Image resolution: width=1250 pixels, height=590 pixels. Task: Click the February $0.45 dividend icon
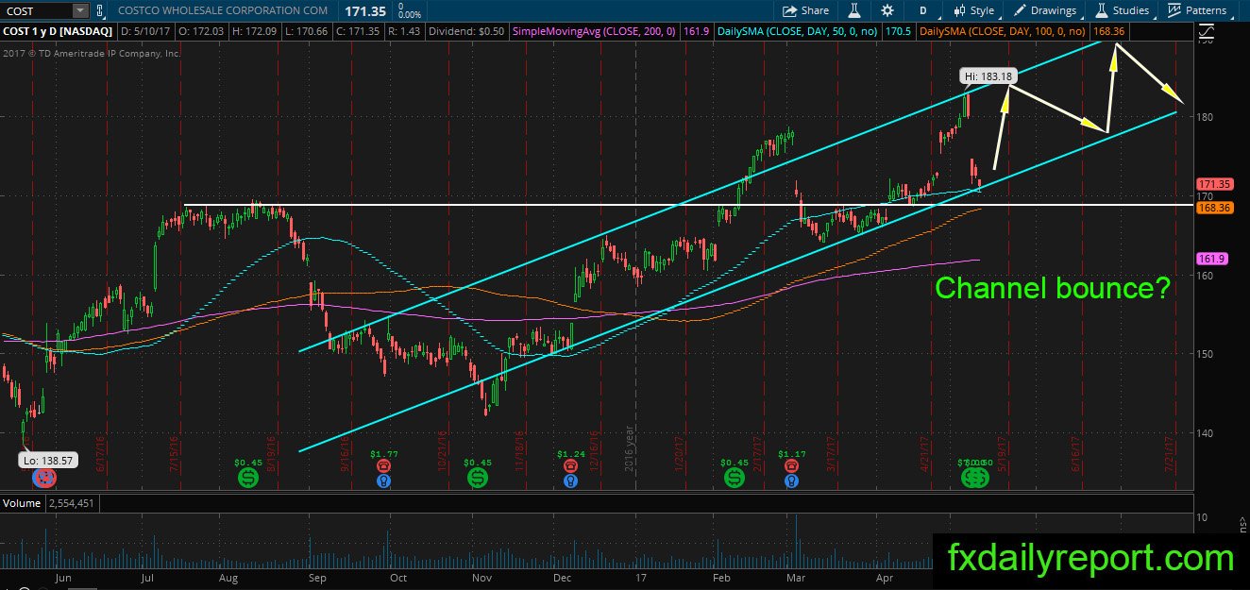734,479
